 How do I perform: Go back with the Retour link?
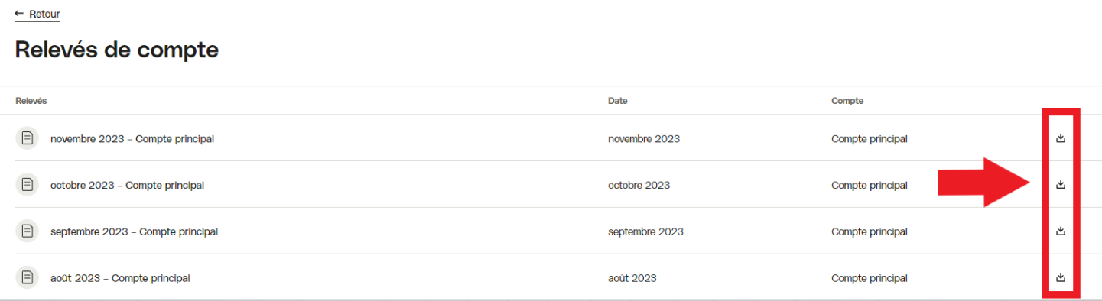click(37, 14)
